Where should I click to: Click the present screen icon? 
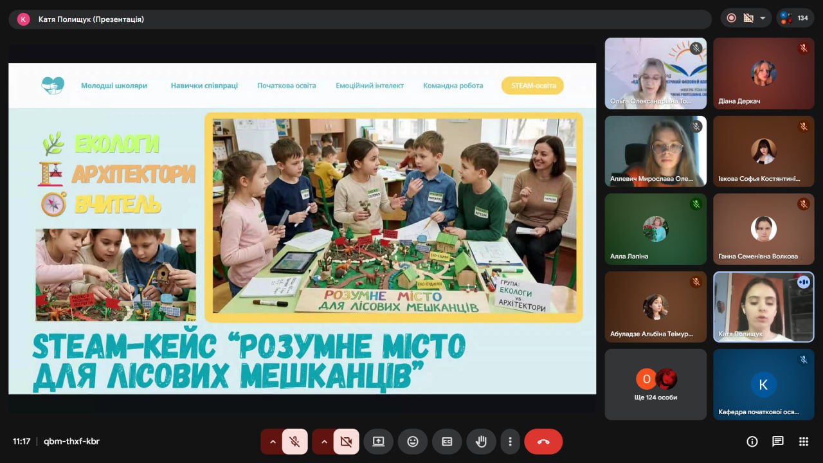[378, 442]
